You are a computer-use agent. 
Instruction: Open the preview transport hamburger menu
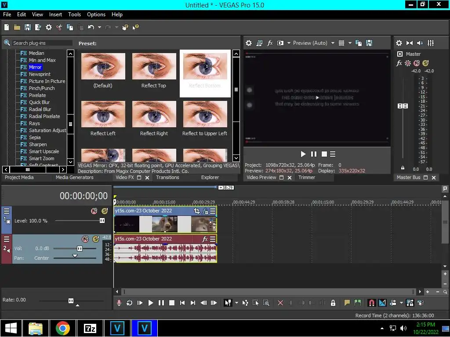pos(333,154)
